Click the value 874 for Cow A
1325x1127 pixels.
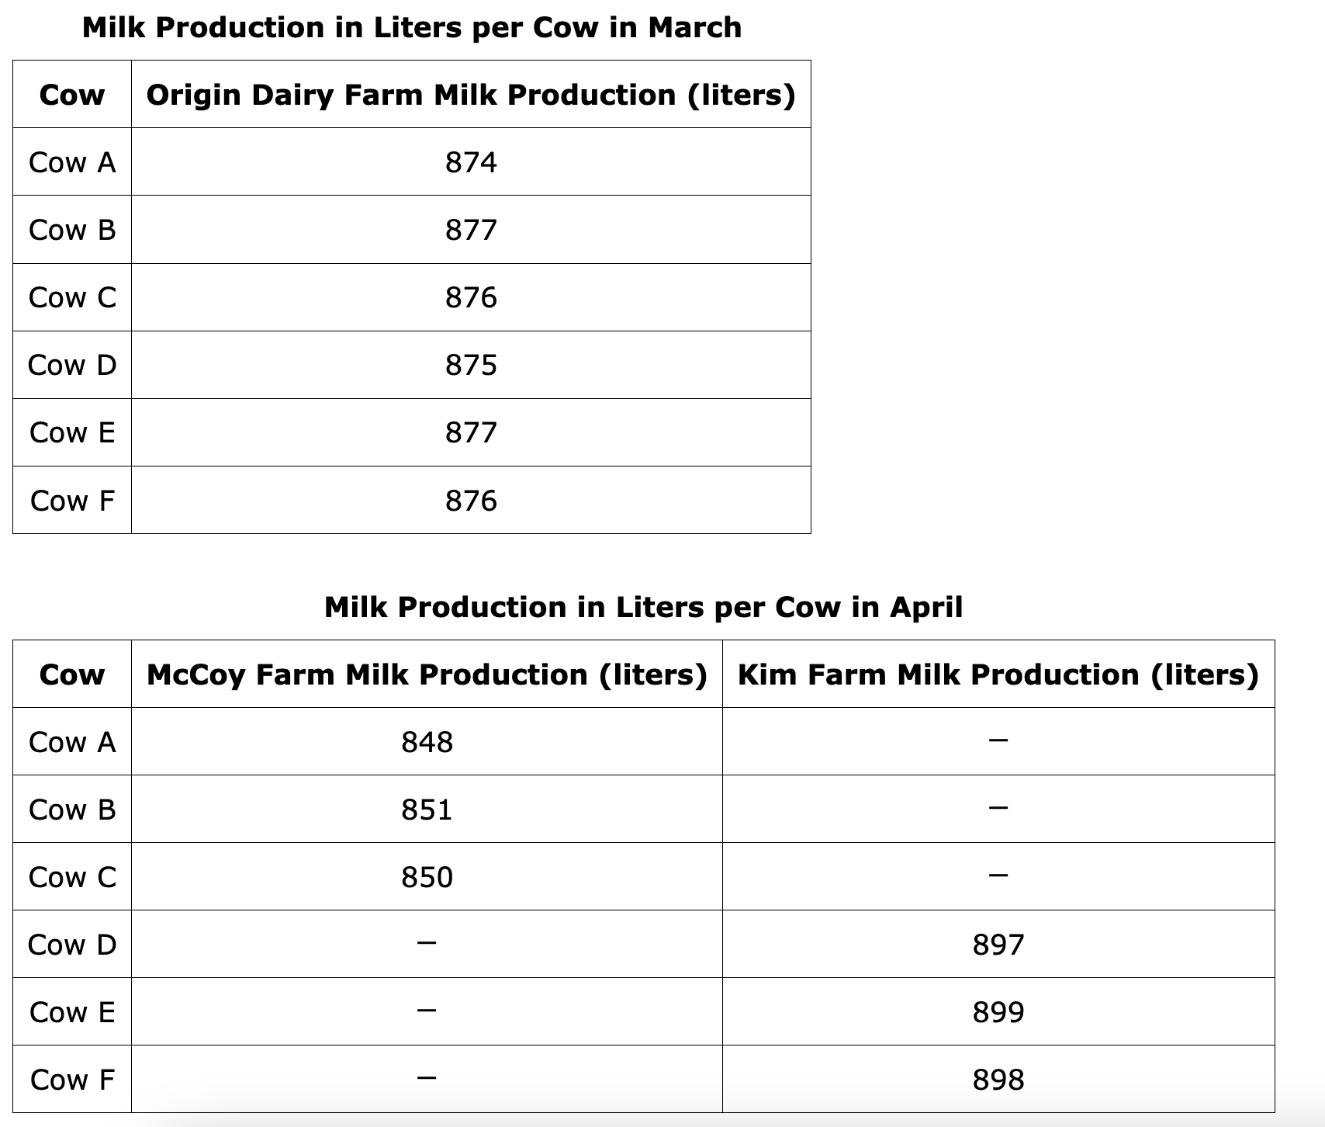click(x=471, y=162)
